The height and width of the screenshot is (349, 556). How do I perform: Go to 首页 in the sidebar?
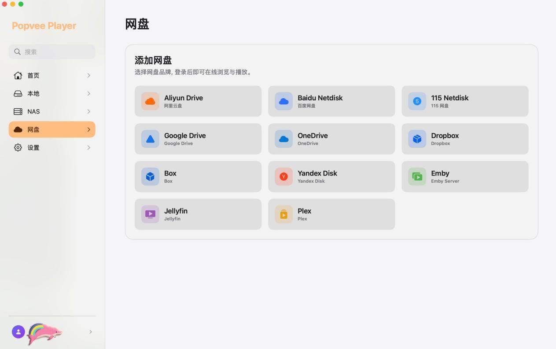point(52,76)
